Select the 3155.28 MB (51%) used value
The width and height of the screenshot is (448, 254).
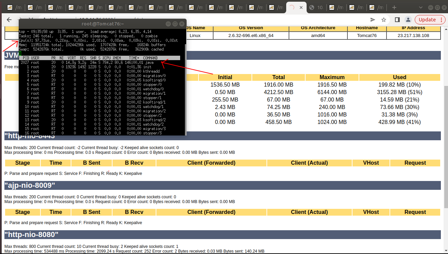pyautogui.click(x=400, y=92)
